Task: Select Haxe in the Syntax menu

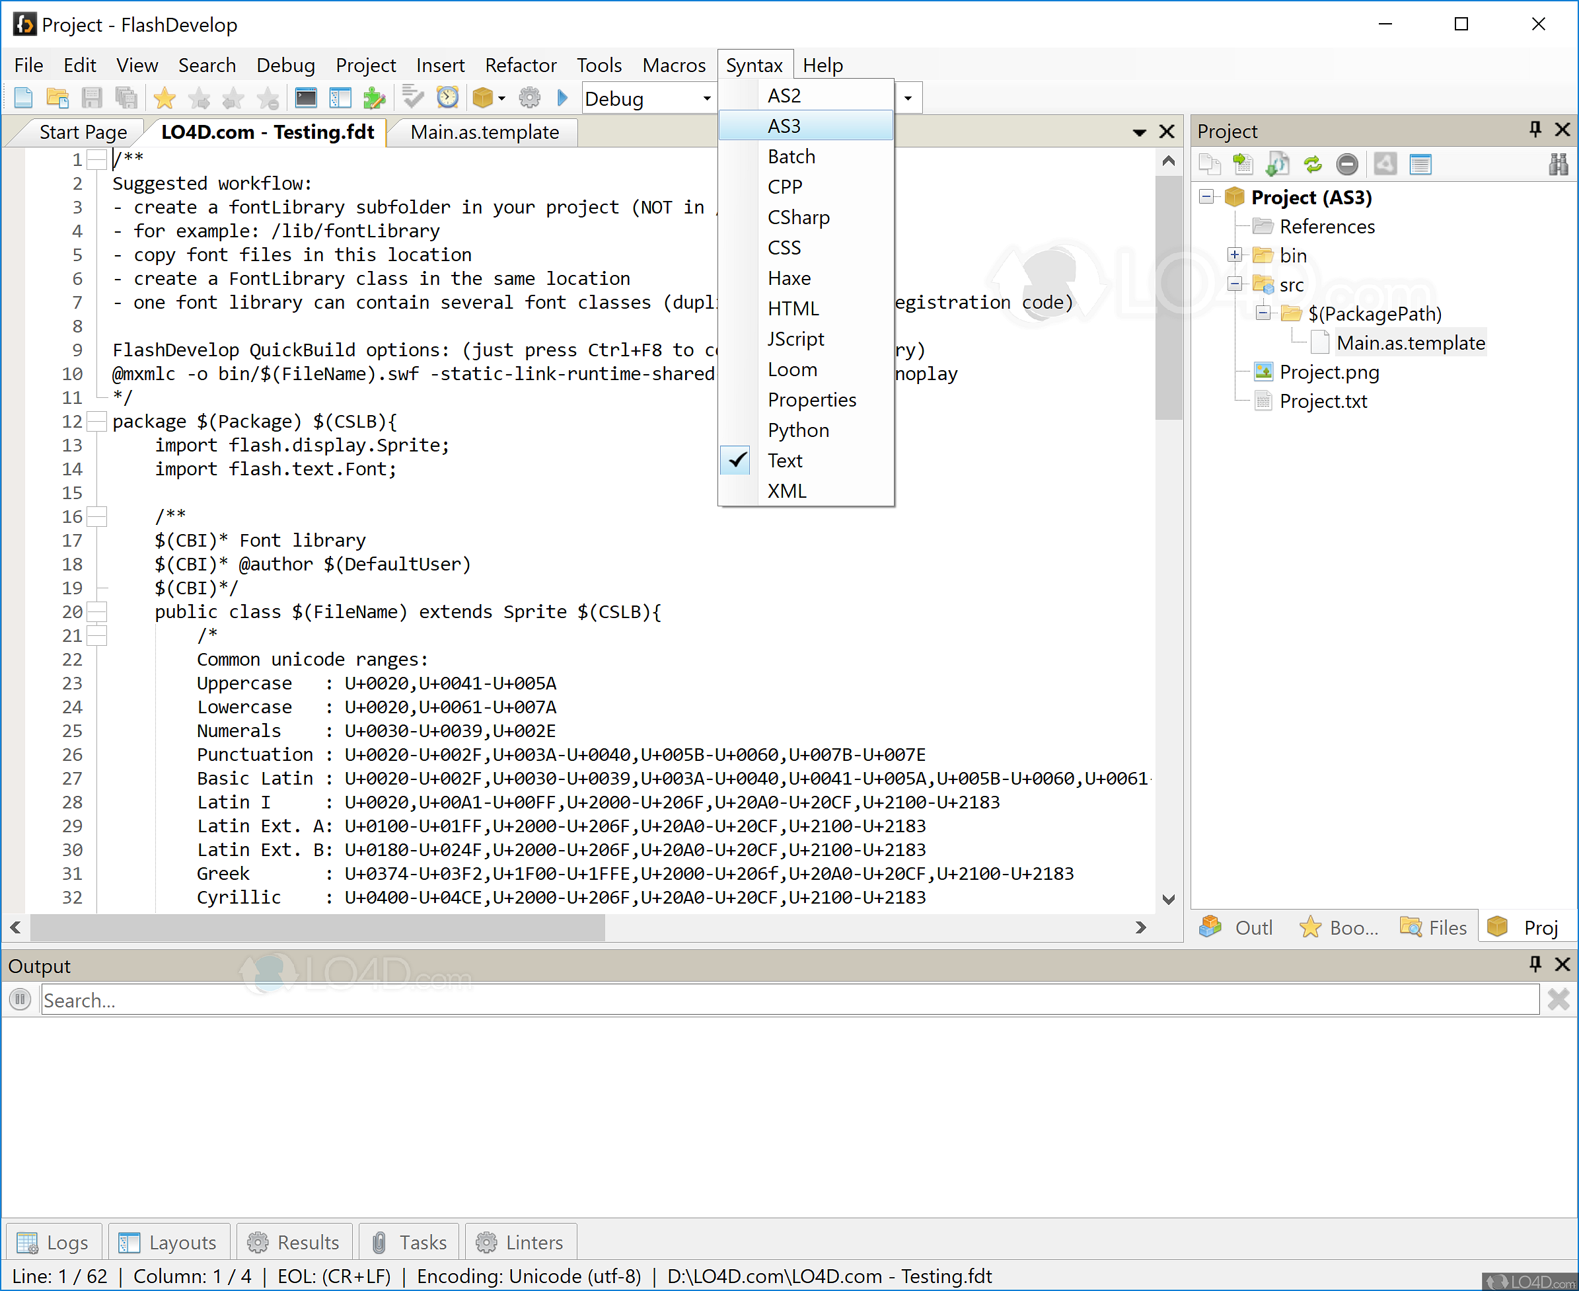Action: point(789,278)
